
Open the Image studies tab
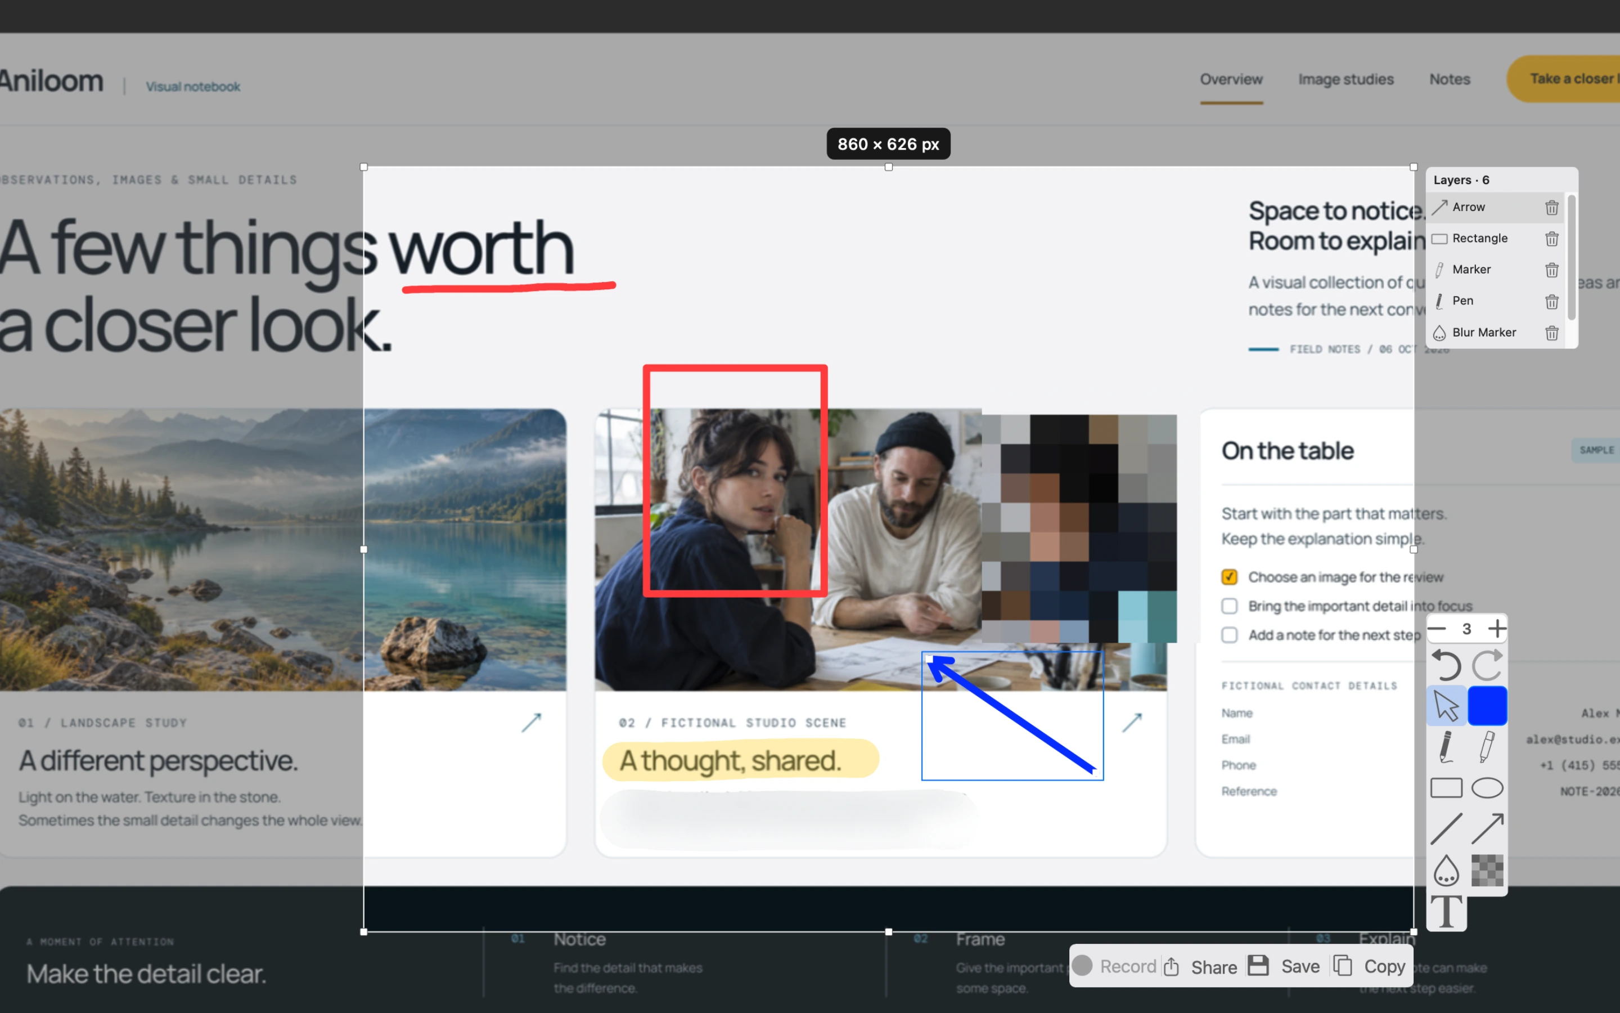tap(1345, 79)
